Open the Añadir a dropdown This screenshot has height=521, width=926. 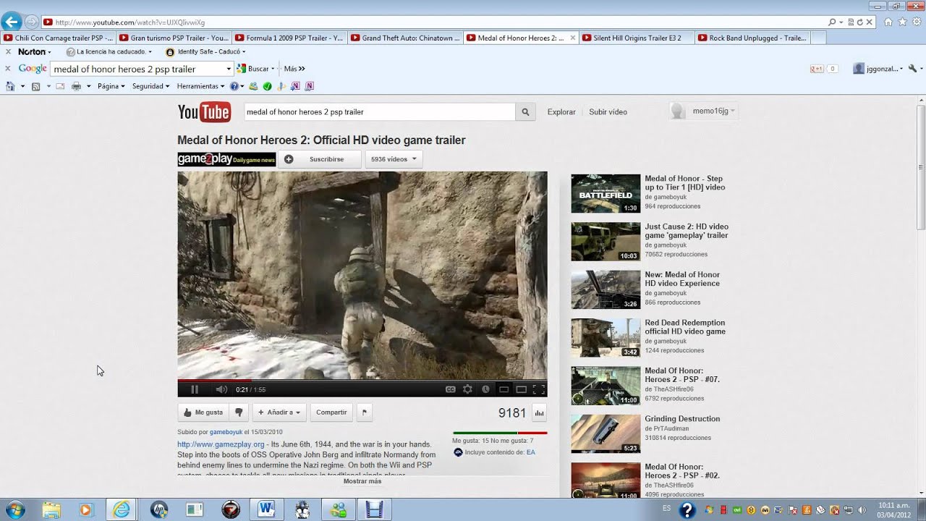[x=279, y=412]
